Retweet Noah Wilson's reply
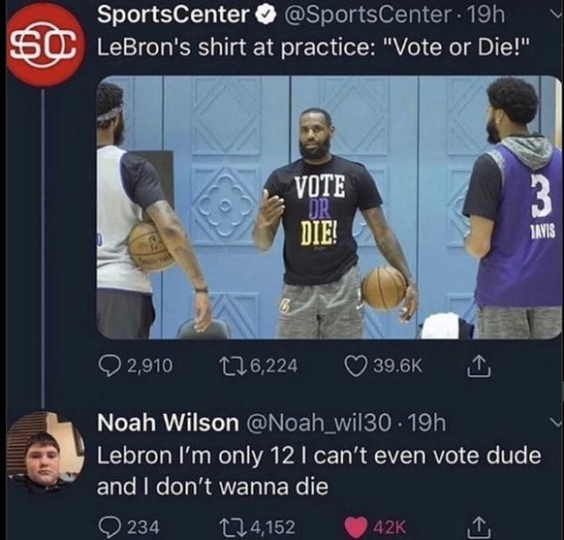This screenshot has width=564, height=540. (x=233, y=527)
